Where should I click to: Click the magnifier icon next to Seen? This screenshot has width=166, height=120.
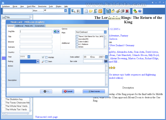(x=43, y=61)
